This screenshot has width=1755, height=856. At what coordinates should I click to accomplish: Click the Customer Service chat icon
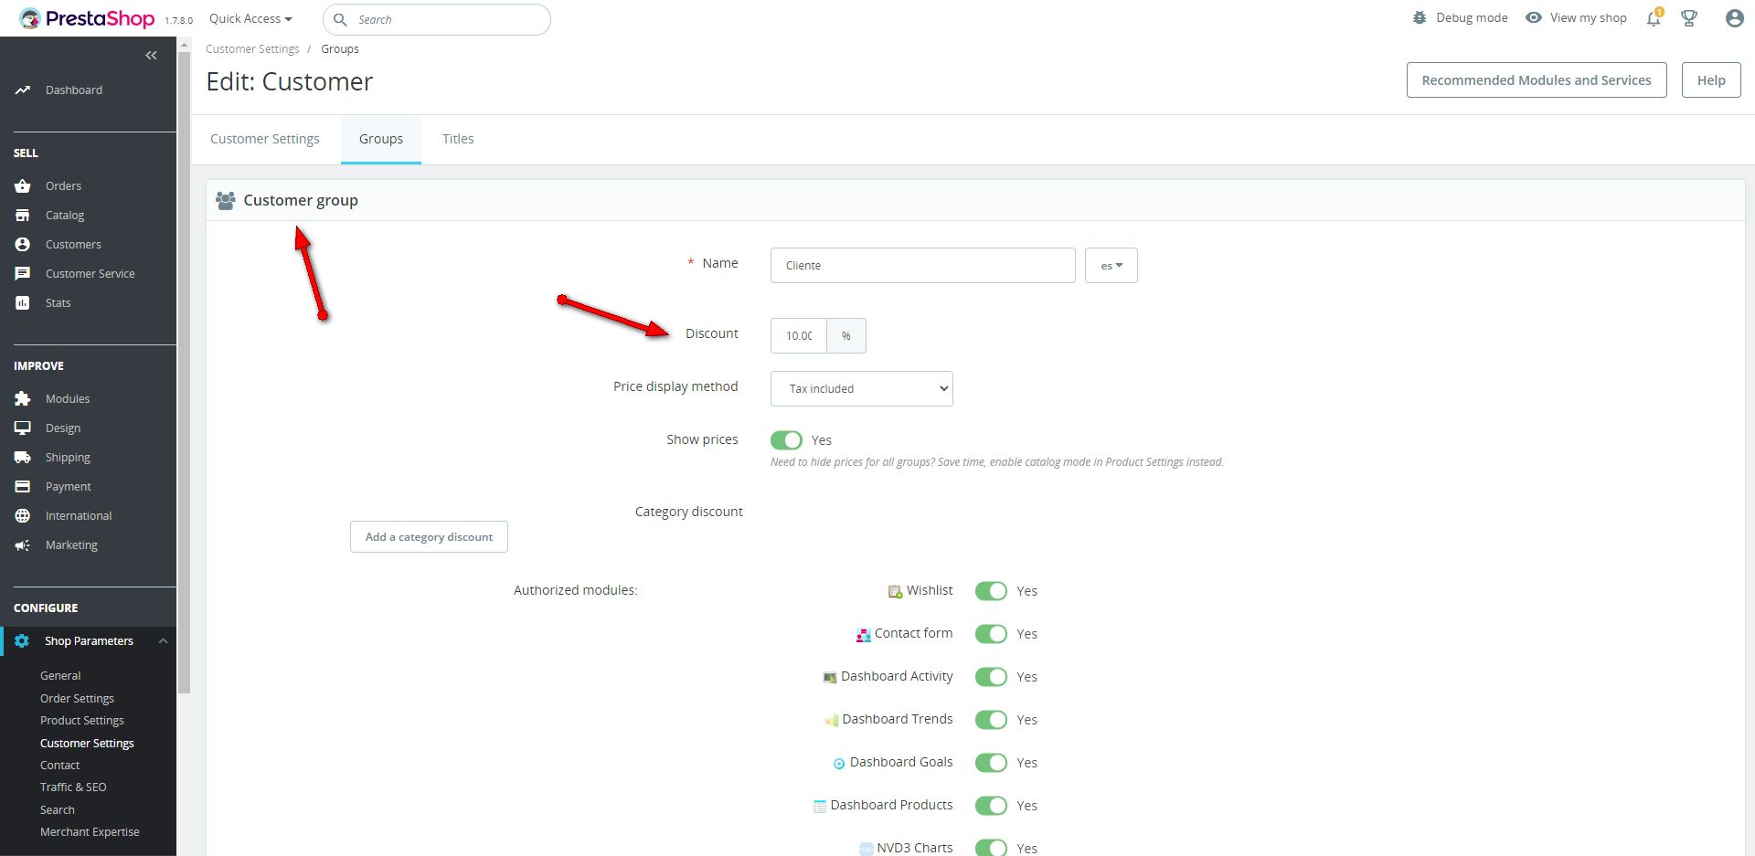point(23,273)
